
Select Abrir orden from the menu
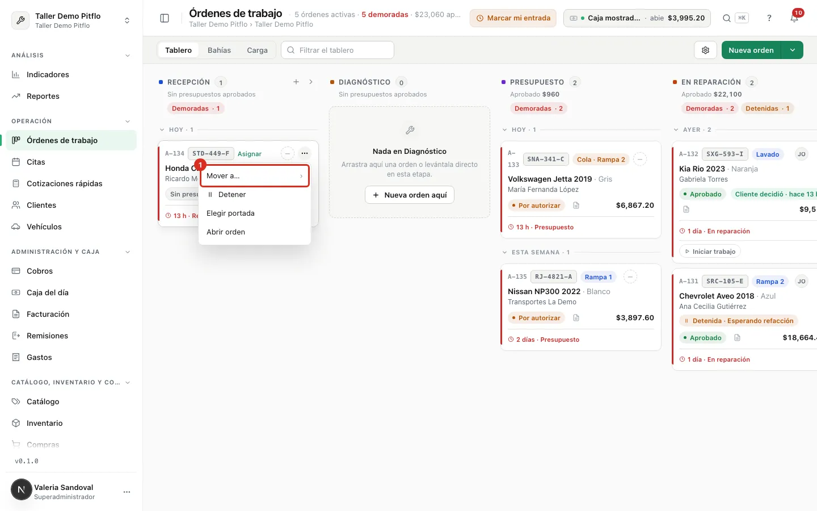tap(255, 232)
